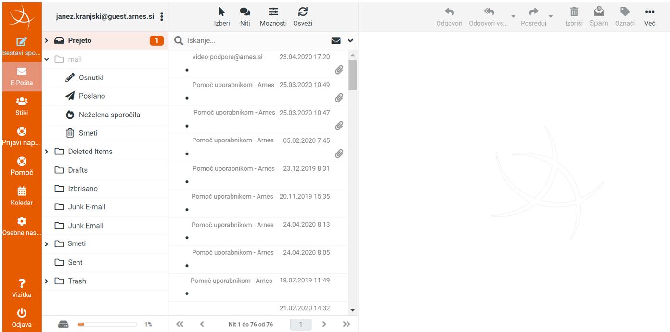Click the Arnes logo

click(22, 17)
